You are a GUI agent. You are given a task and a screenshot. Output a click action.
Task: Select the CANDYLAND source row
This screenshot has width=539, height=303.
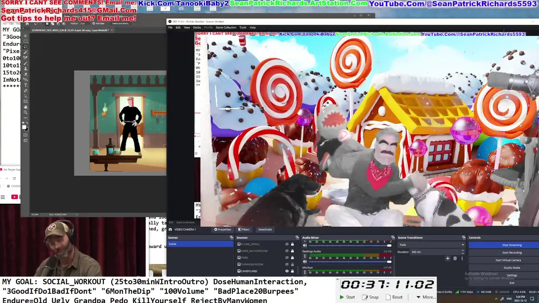(x=267, y=271)
